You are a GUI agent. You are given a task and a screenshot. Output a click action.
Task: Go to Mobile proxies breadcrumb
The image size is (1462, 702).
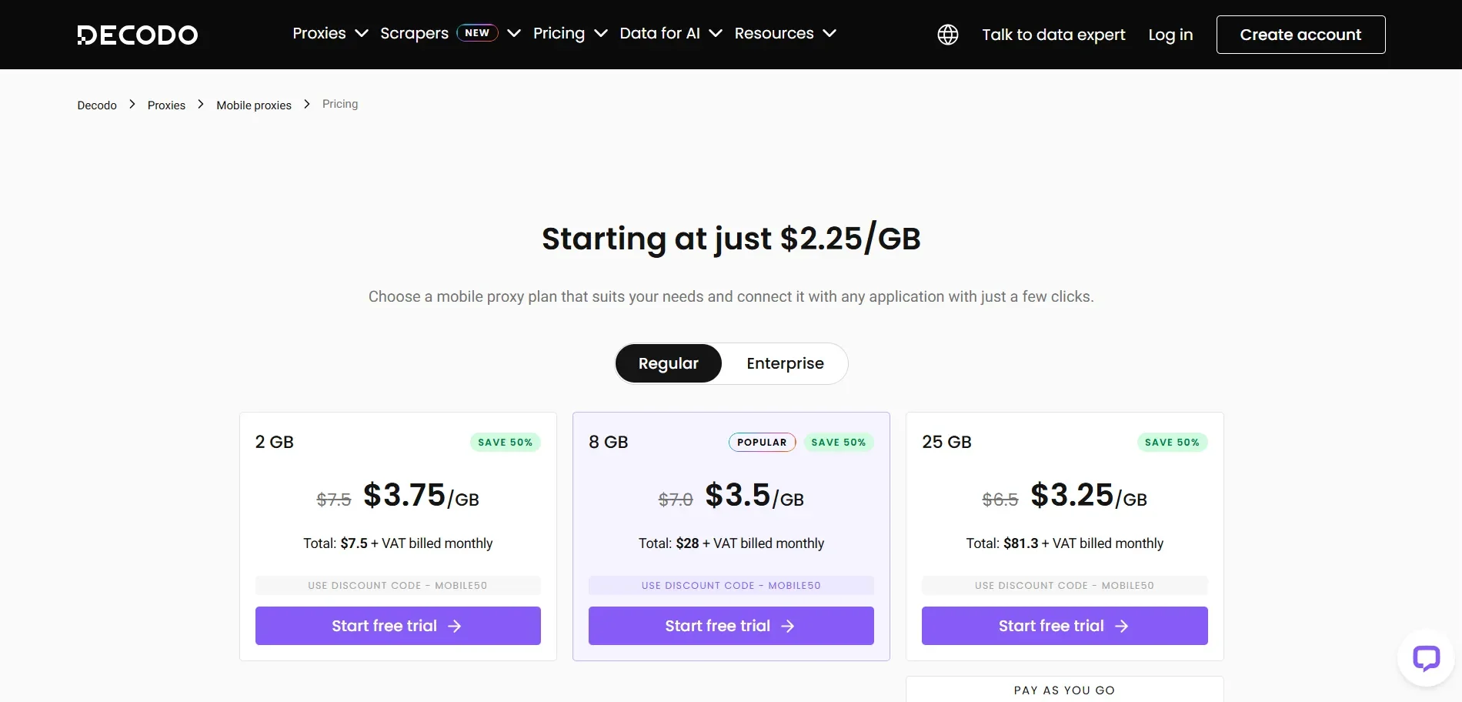point(253,105)
